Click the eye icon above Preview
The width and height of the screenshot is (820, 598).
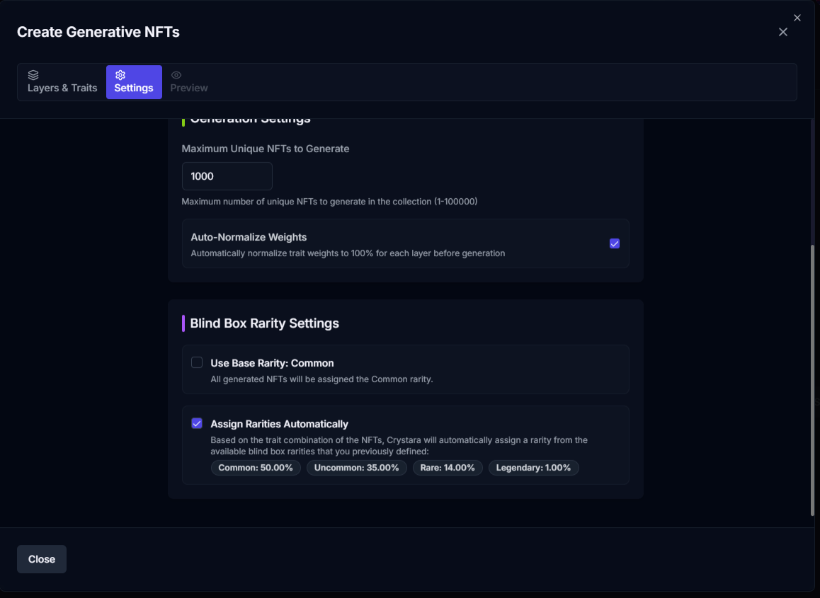176,75
